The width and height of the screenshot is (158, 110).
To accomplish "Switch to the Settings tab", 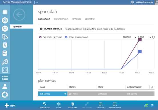I will tap(76, 19).
